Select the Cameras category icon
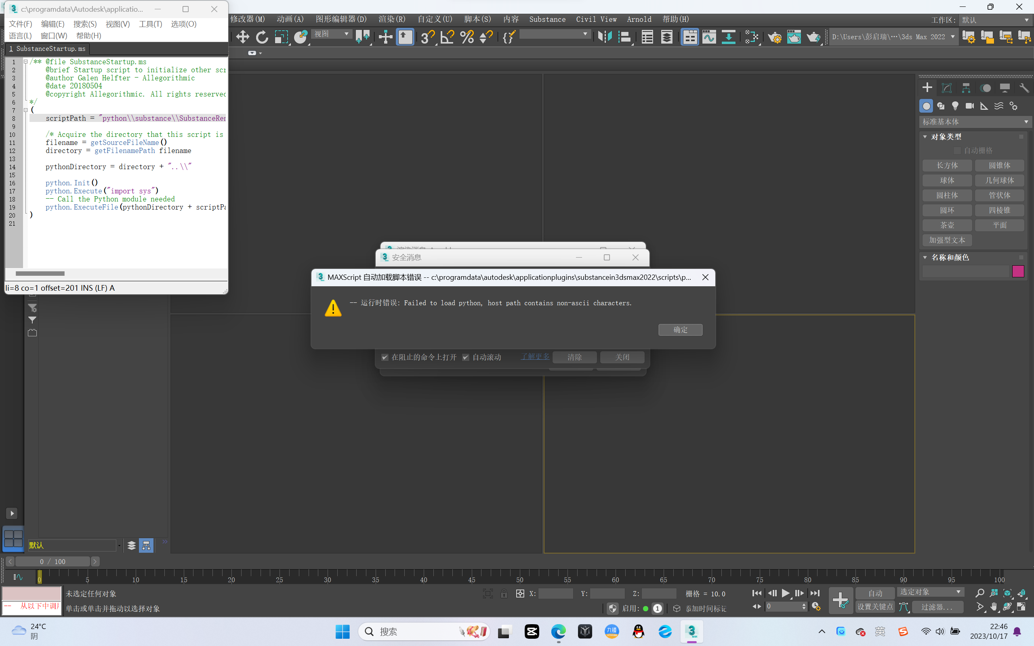1034x646 pixels. tap(970, 106)
